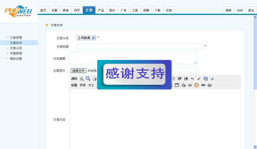257x149 pixels.
Task: Open 模块设置 in the sidebar
Action: (x=16, y=59)
